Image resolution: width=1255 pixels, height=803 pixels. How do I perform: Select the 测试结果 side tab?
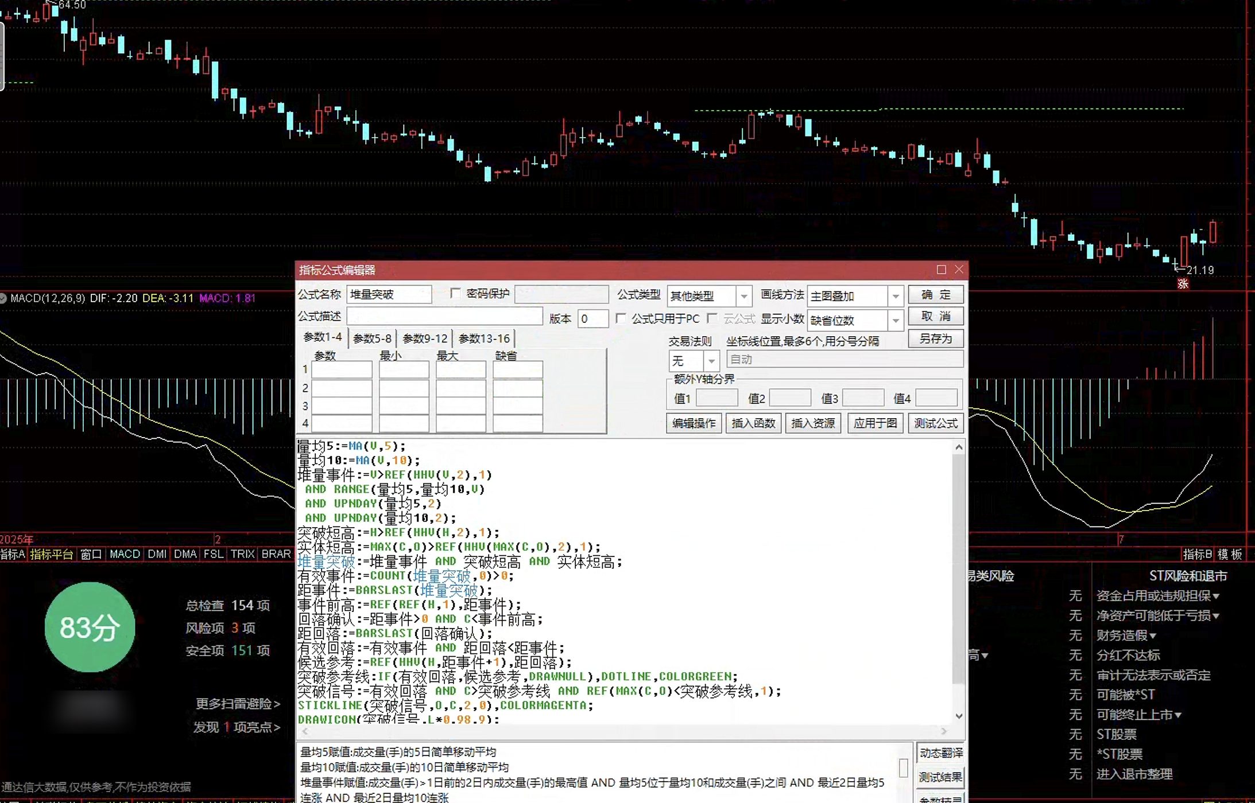click(x=940, y=777)
